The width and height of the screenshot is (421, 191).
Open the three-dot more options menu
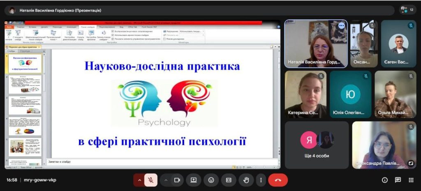(x=261, y=180)
